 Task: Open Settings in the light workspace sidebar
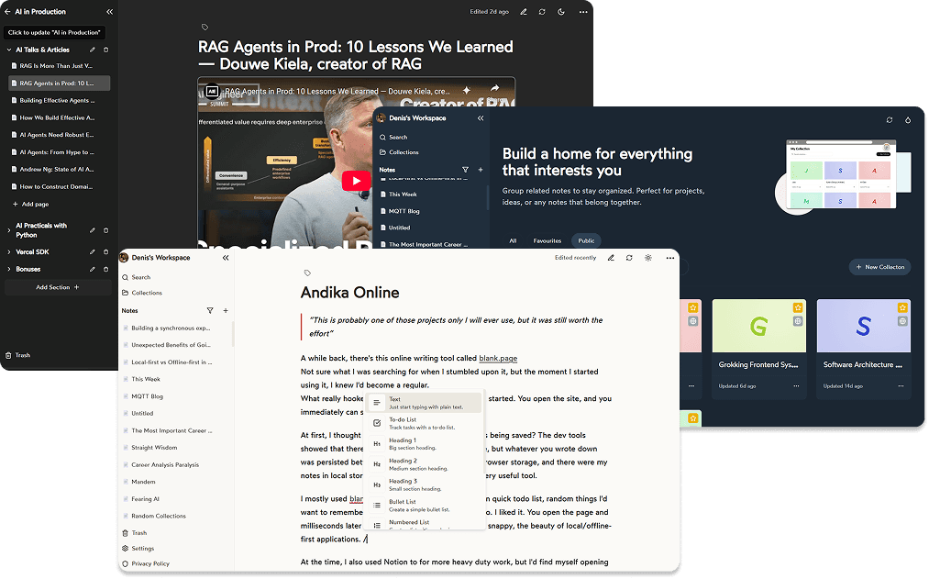[x=138, y=550]
